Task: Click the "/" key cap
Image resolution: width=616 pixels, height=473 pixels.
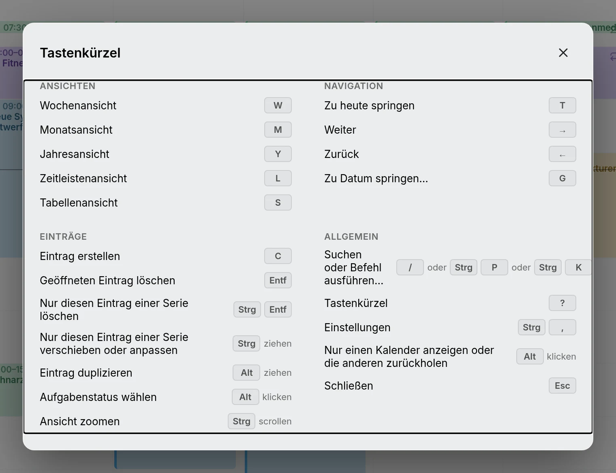Action: point(410,267)
